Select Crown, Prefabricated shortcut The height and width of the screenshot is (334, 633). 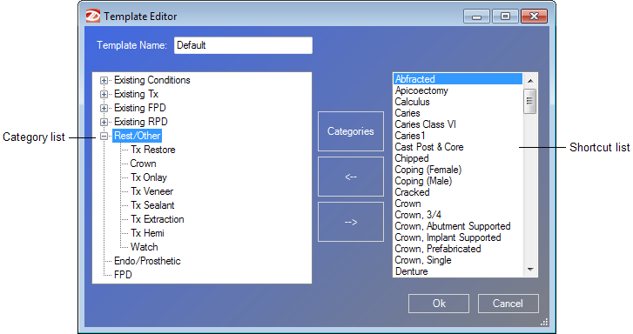(438, 249)
